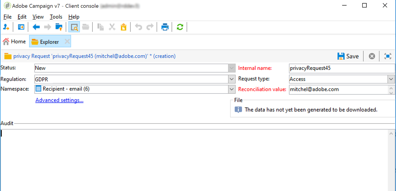
Task: Go forward with the grey right arrow
Action: coord(48,27)
